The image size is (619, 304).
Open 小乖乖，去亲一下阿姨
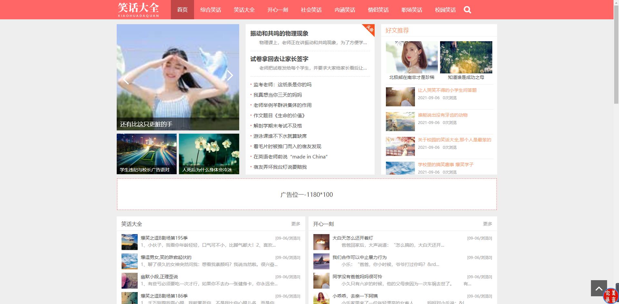[x=355, y=296]
